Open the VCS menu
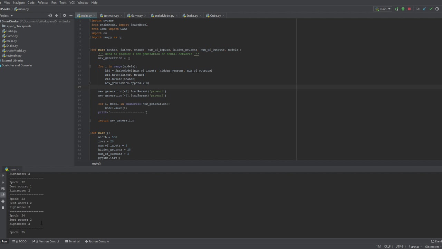The image size is (442, 249). 72,3
